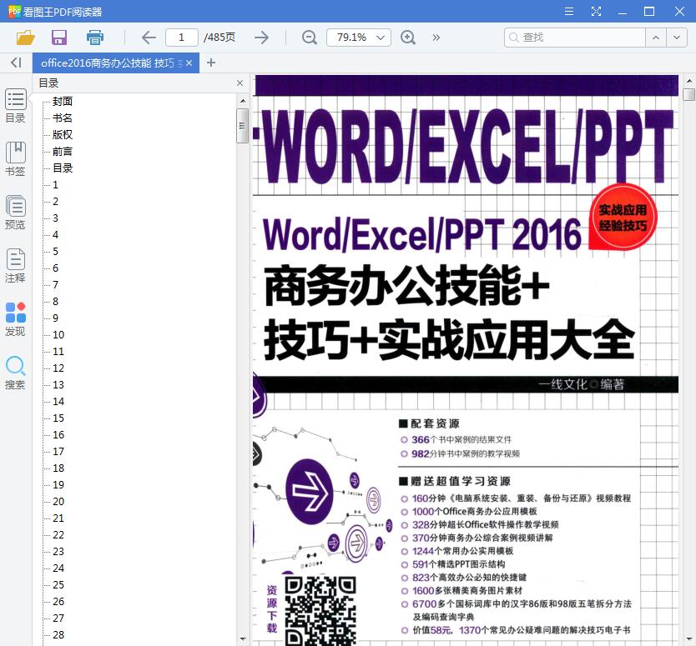Viewport: 696px width, 646px height.
Task: Find previous match with the up chevron
Action: click(656, 38)
